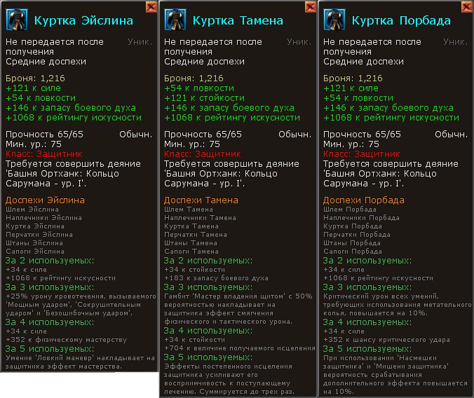Click the Куртка Эйслина item icon
The width and height of the screenshot is (474, 398).
point(17,20)
